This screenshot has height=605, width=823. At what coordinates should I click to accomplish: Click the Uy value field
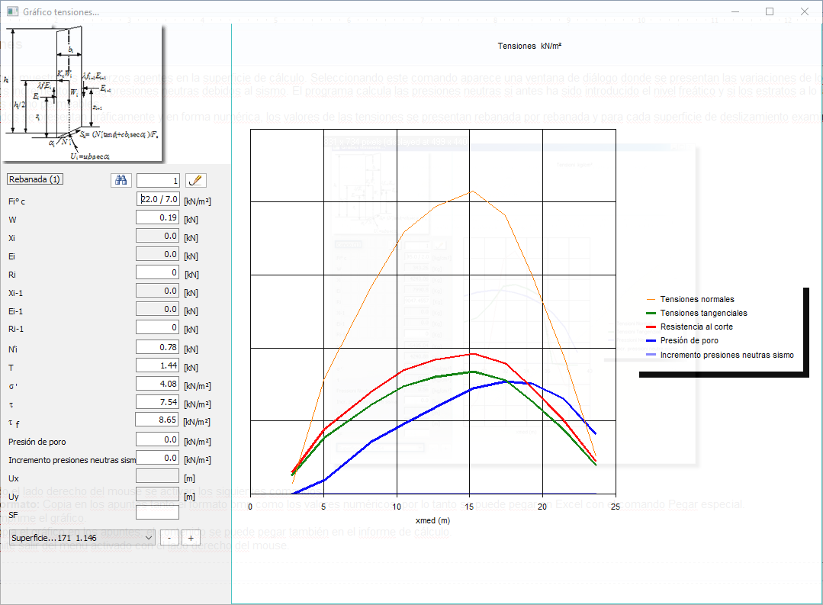[157, 494]
